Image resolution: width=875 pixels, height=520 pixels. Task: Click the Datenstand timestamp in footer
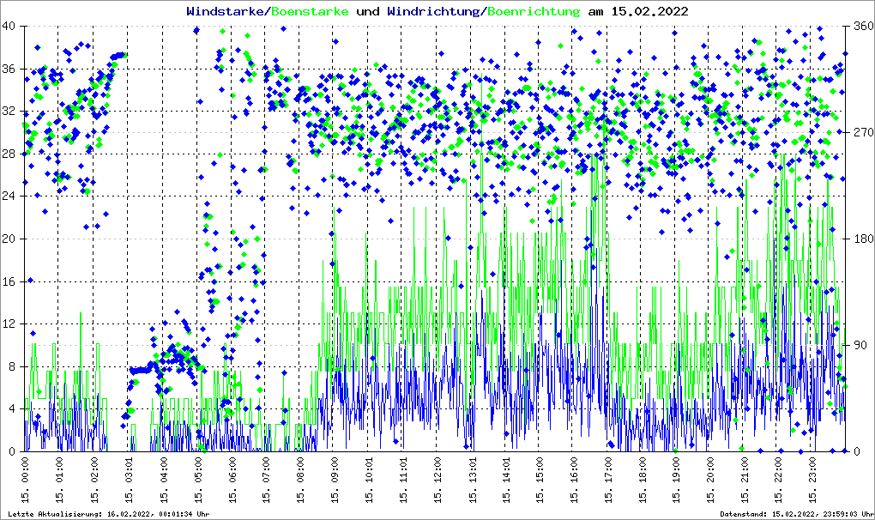coord(794,513)
